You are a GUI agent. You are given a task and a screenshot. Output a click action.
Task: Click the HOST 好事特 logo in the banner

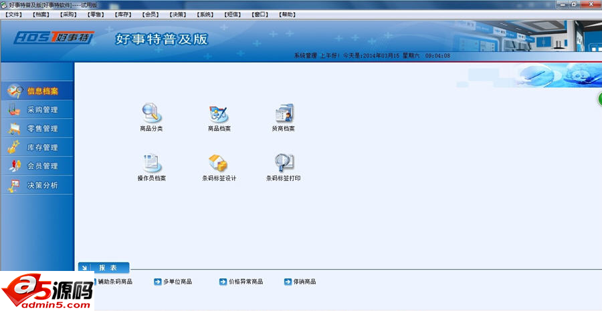54,37
